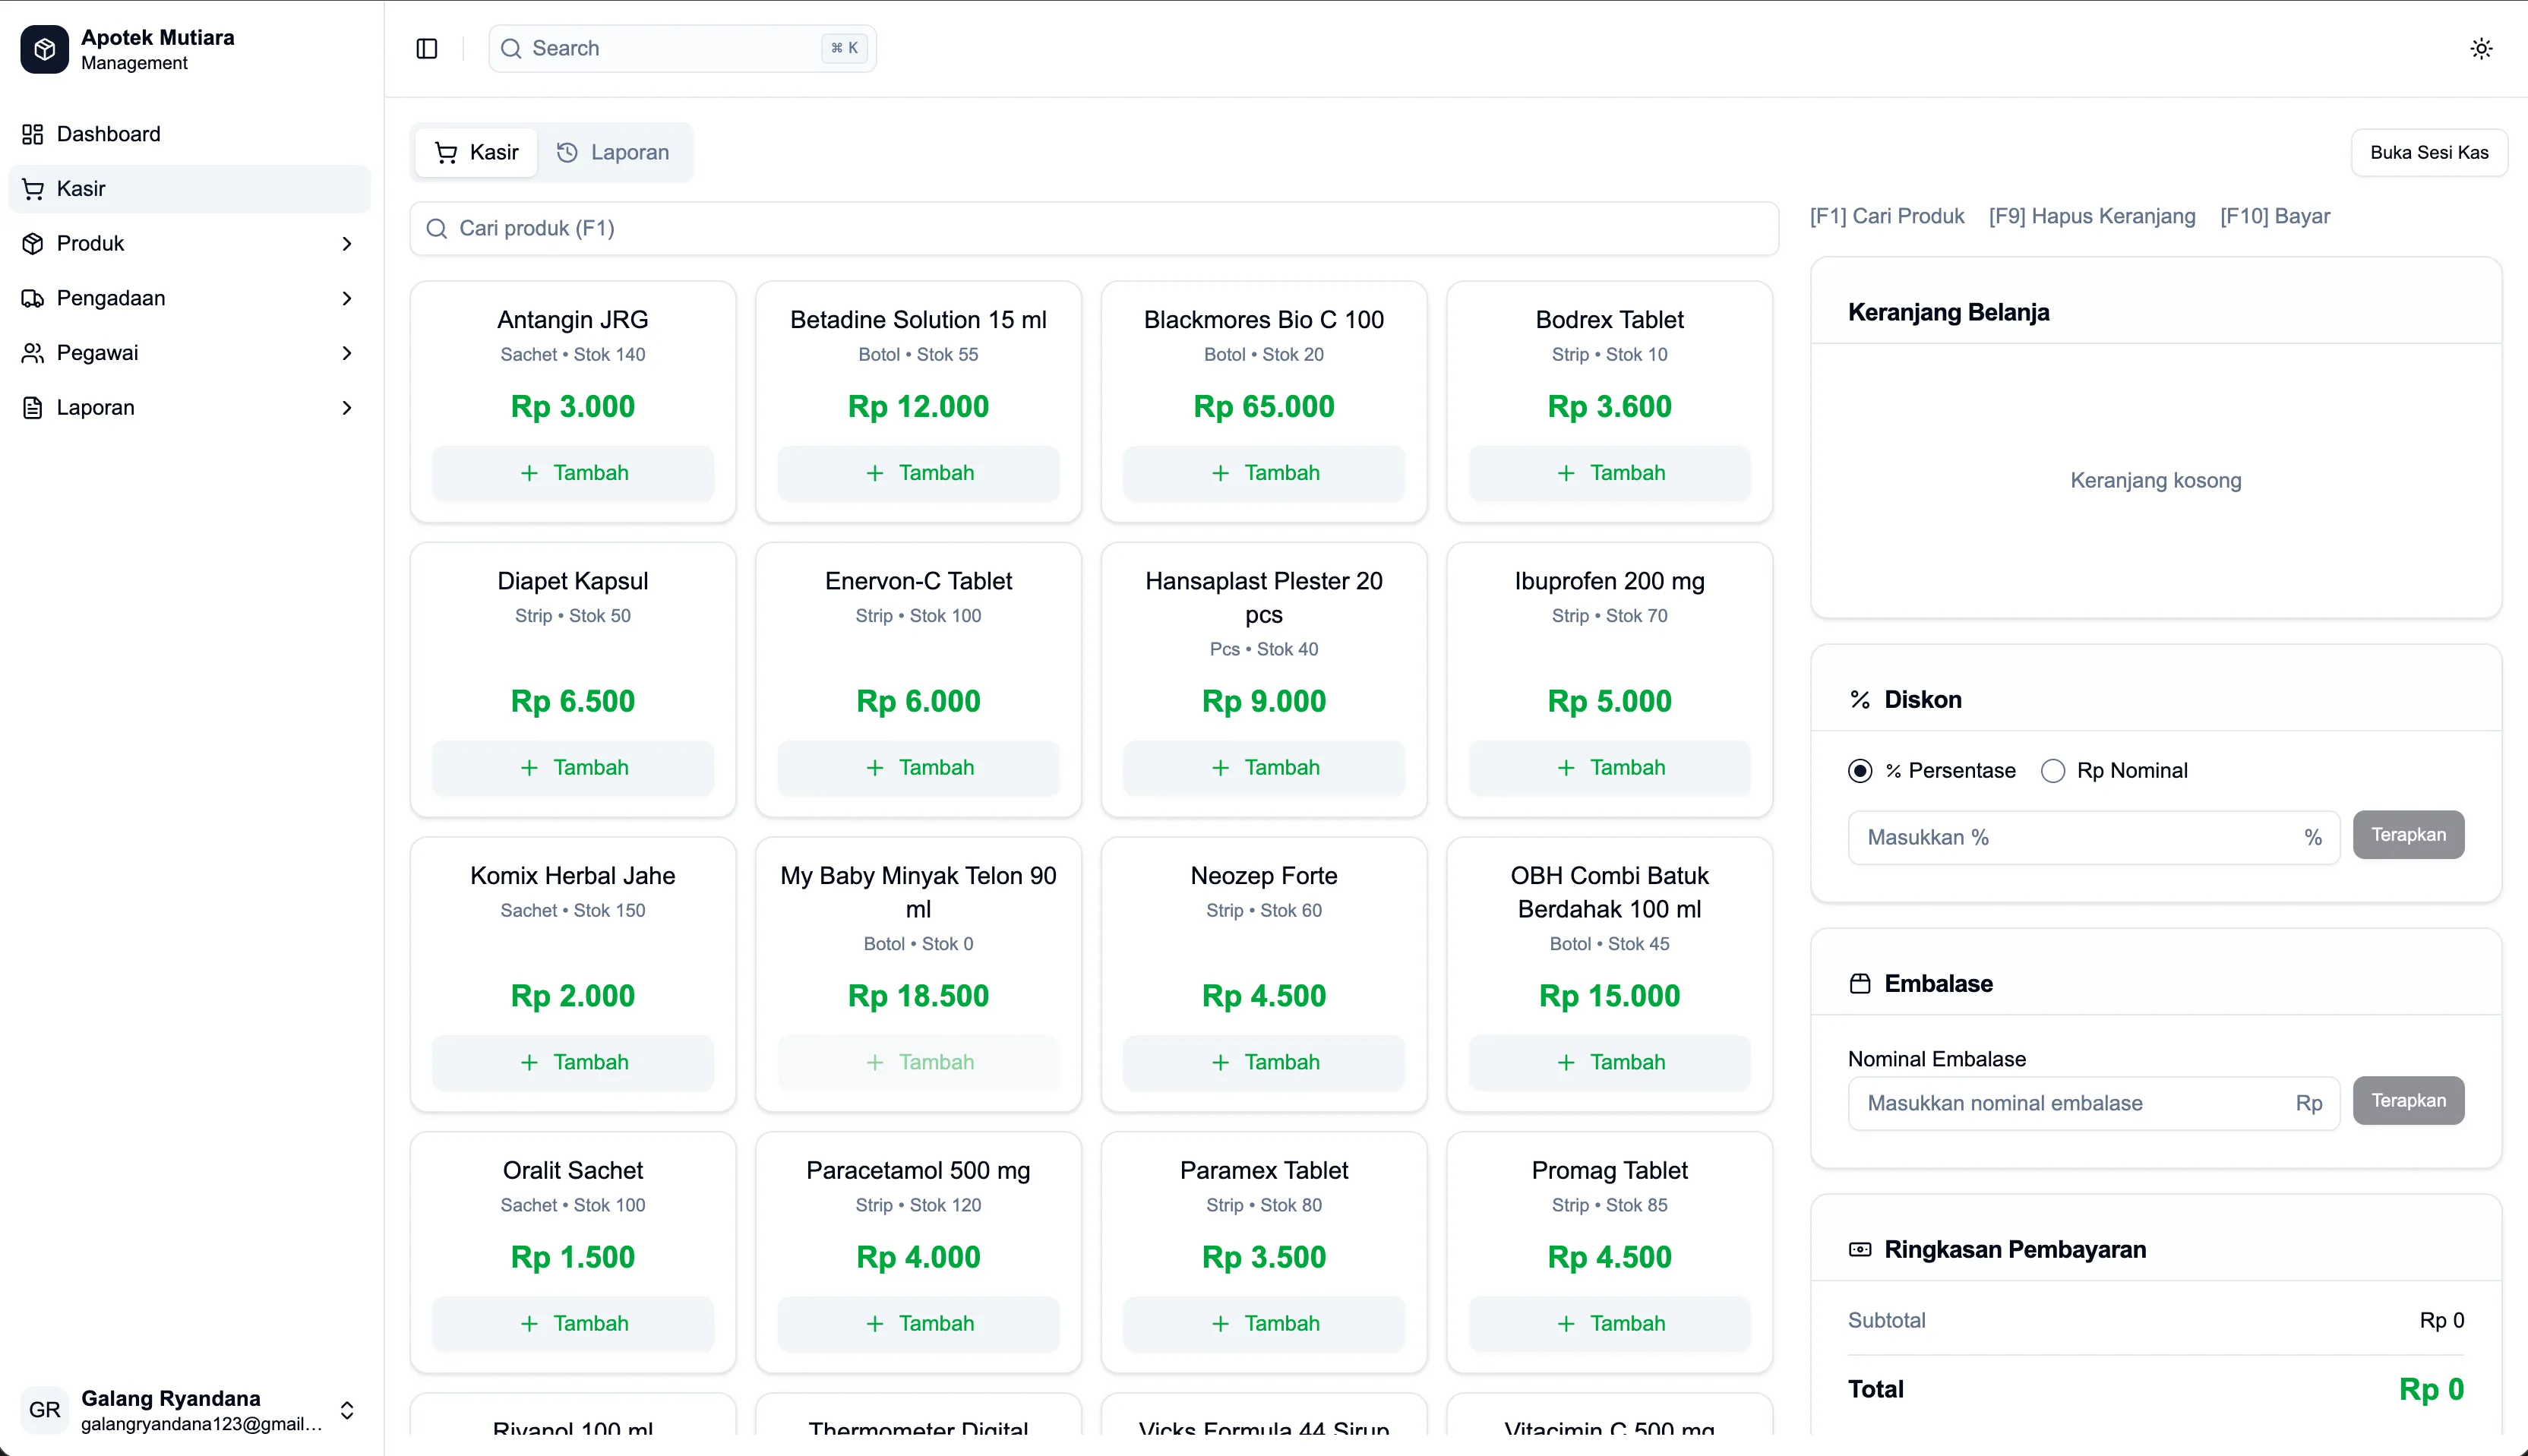
Task: Expand the Pegawai sidebar submenu chevron
Action: 347,353
